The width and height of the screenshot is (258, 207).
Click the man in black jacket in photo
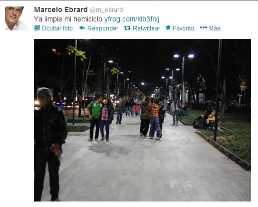click(x=50, y=144)
